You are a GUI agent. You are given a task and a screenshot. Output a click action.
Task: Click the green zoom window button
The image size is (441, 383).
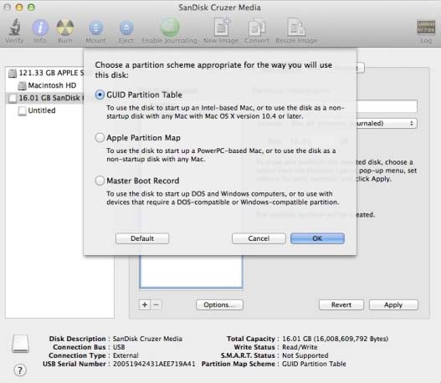pyautogui.click(x=31, y=8)
